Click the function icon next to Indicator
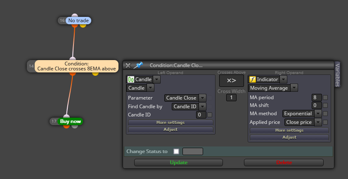 point(252,79)
